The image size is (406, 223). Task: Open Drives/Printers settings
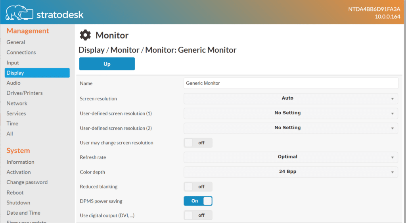25,93
